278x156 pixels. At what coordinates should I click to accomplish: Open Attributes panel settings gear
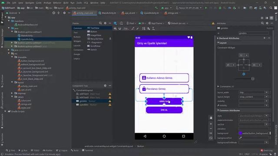267,23
